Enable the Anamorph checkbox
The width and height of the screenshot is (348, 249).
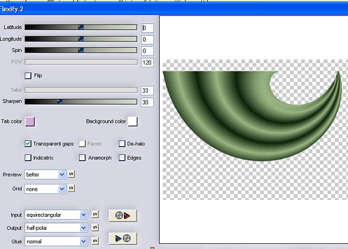click(x=82, y=158)
